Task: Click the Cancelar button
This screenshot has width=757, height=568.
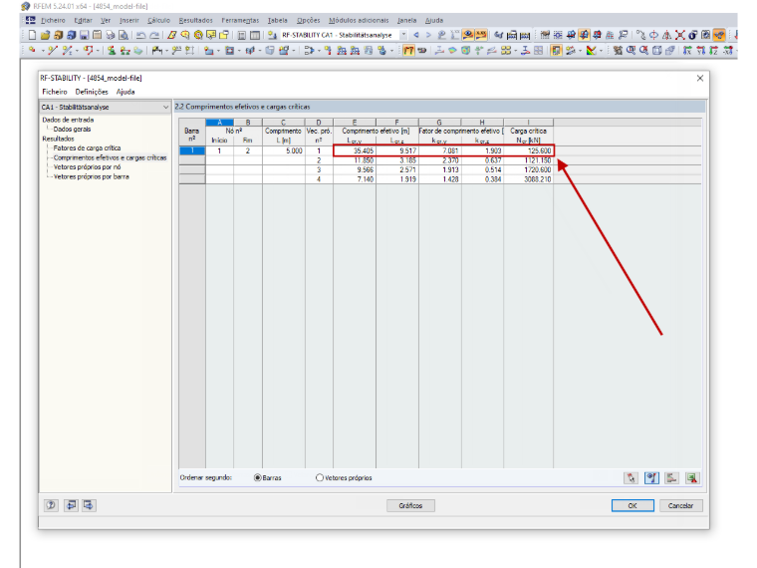Action: [x=680, y=505]
